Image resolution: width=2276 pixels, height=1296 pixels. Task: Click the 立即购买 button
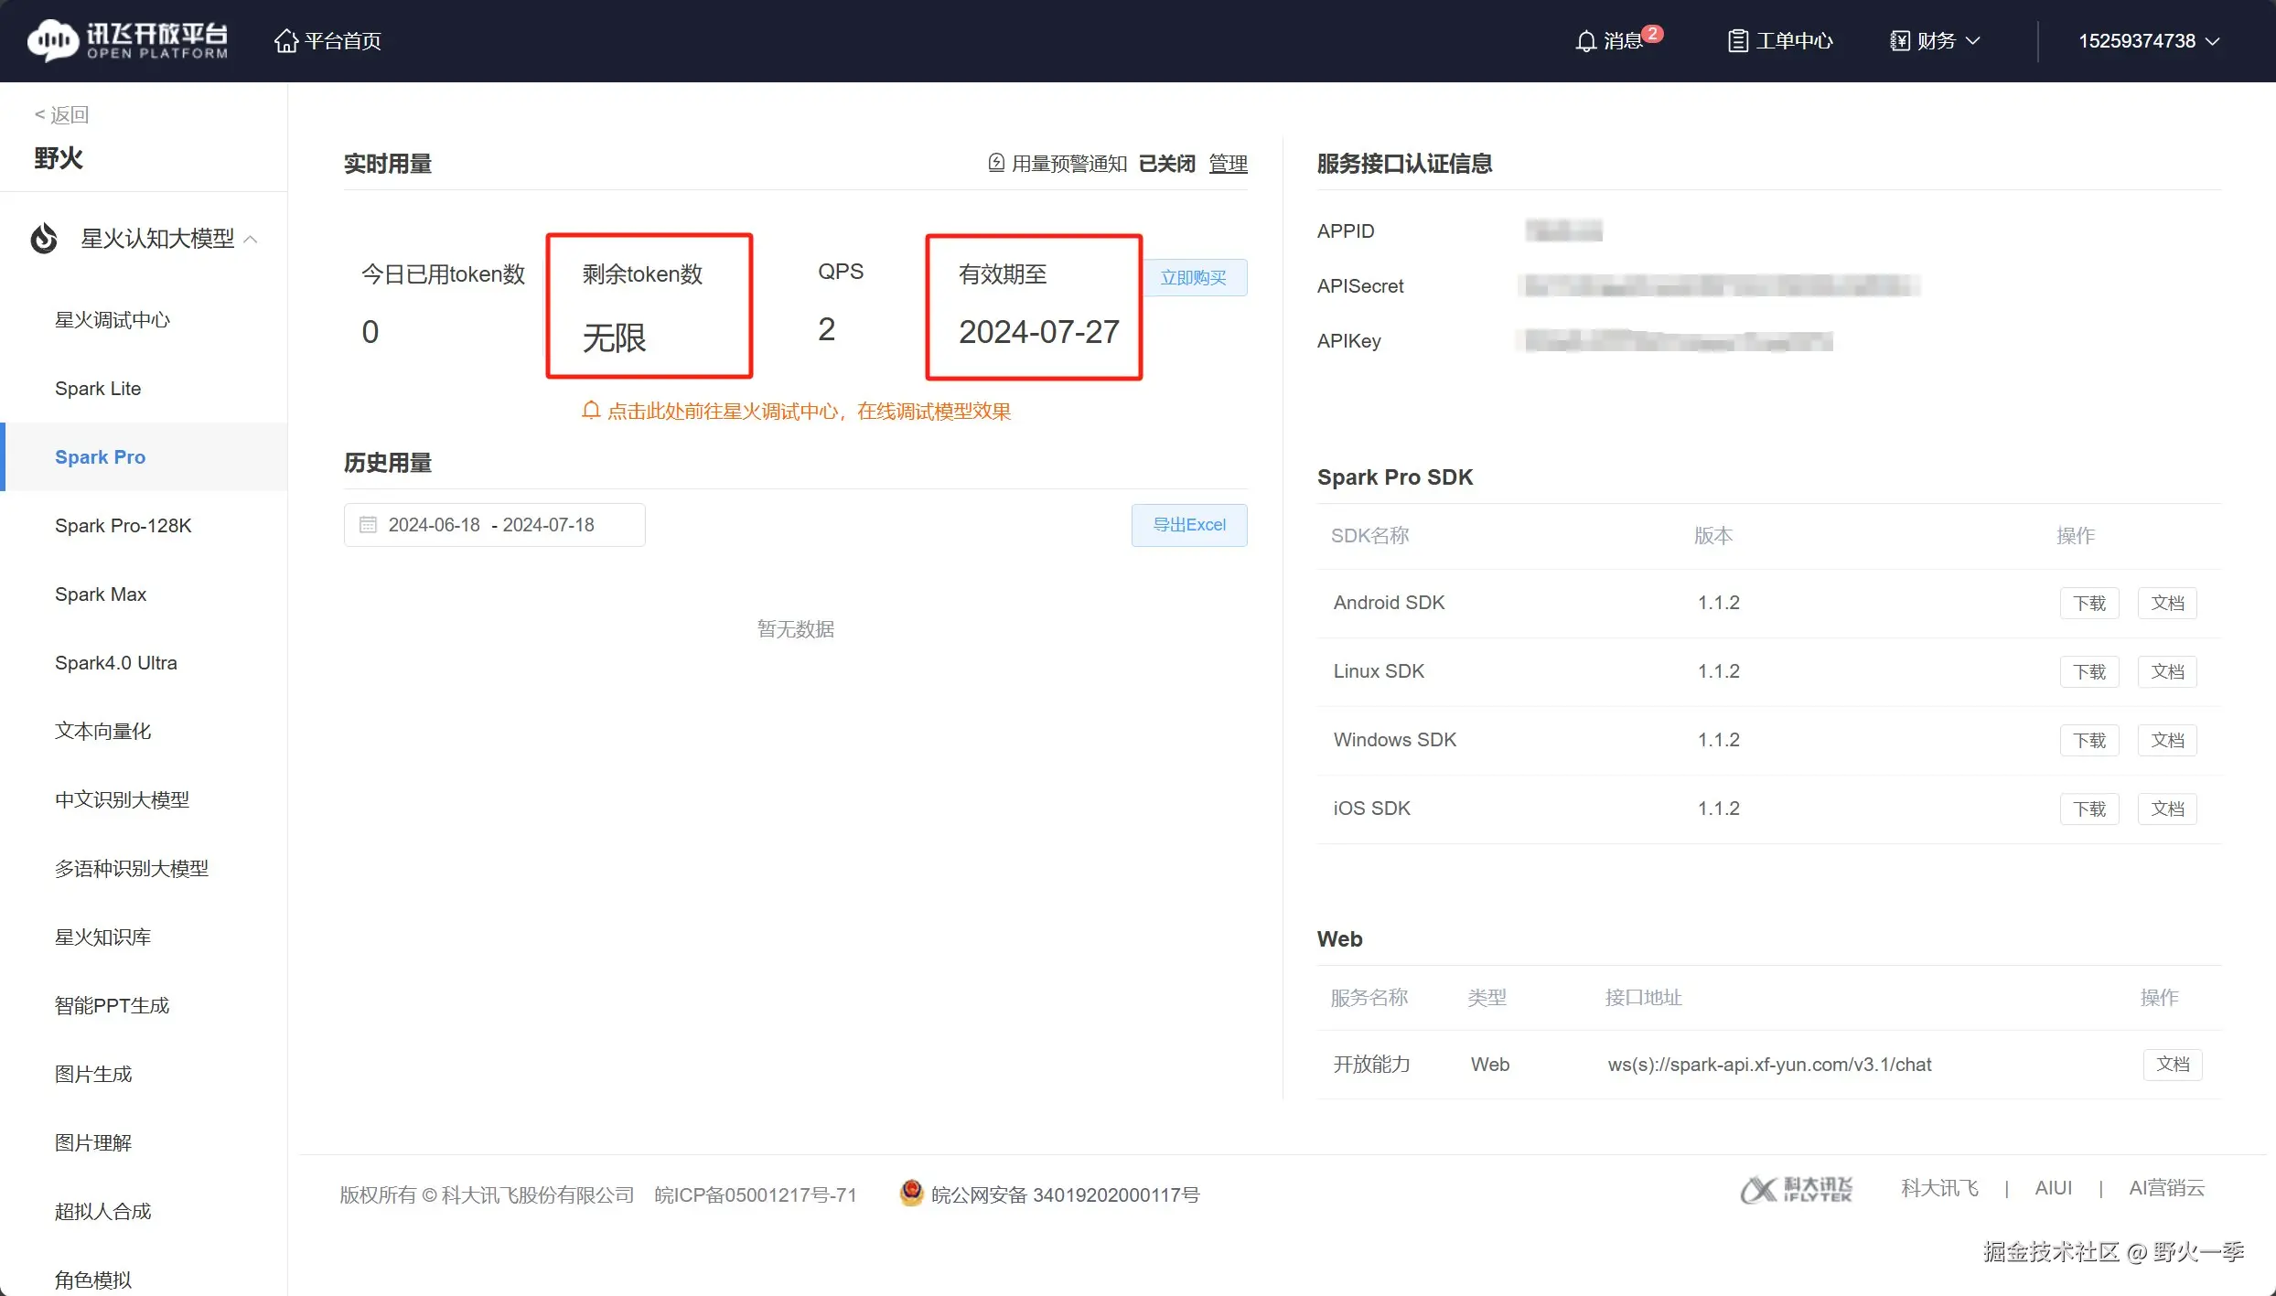click(1194, 277)
